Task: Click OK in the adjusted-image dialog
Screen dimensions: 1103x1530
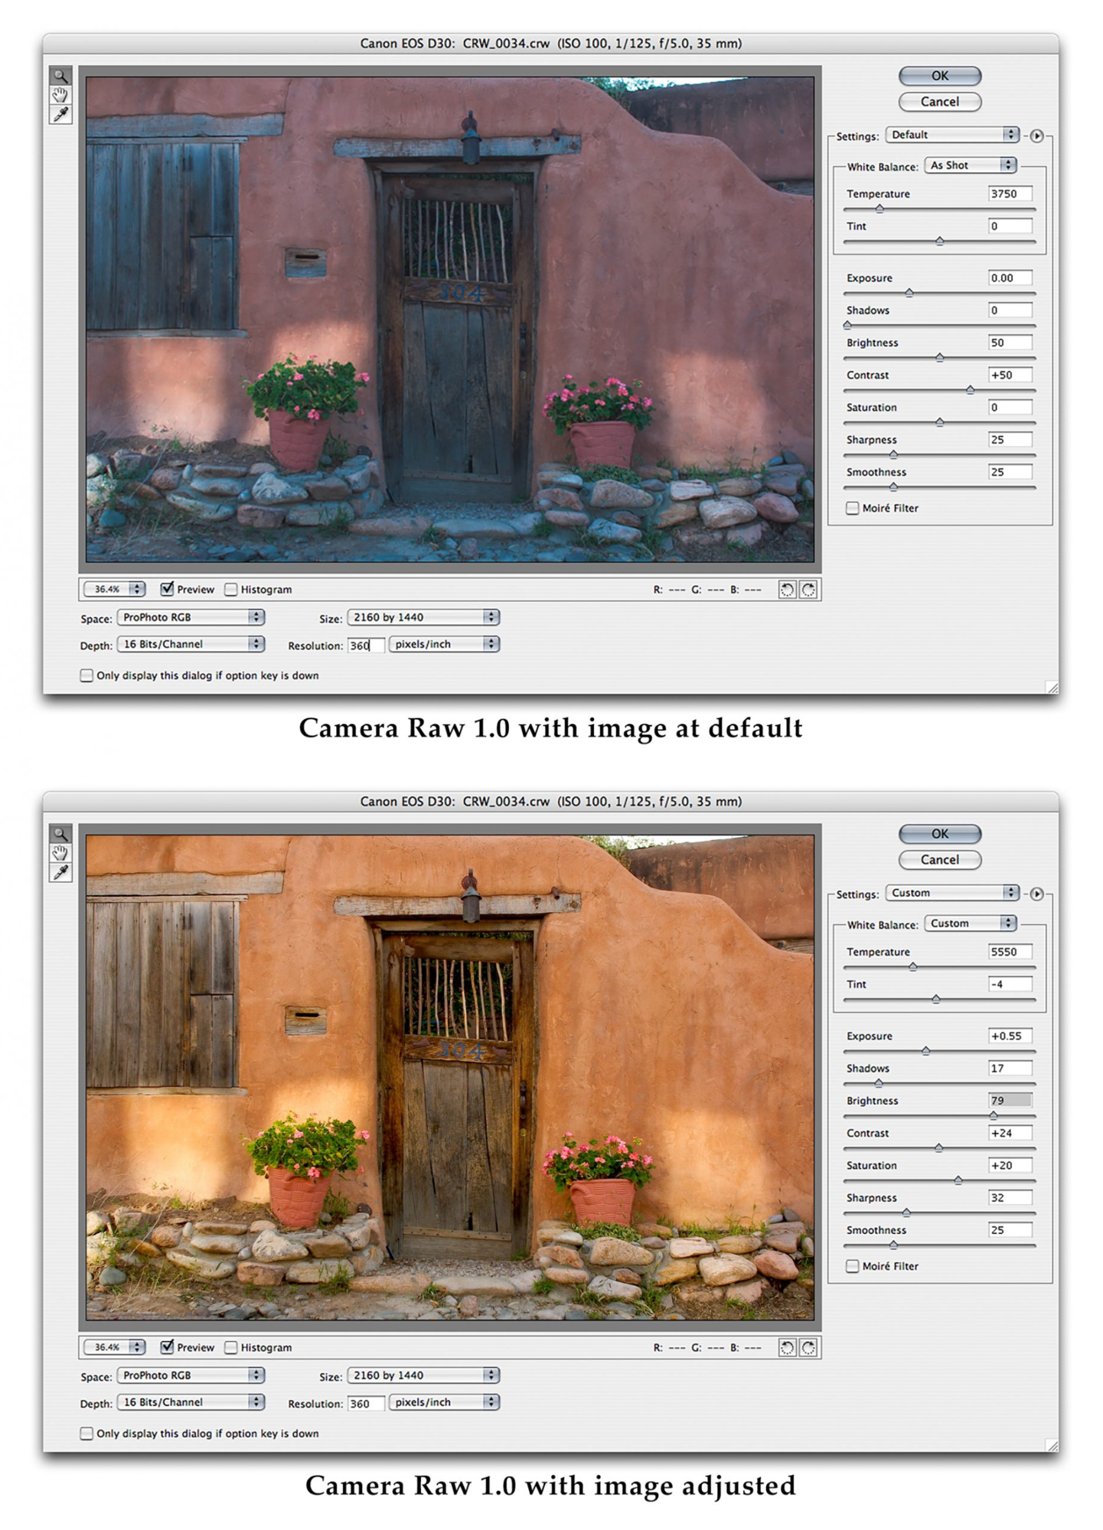Action: (x=939, y=834)
